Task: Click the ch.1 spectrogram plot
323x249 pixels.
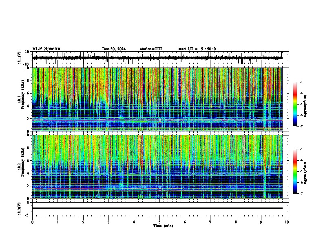Action: tap(157, 99)
